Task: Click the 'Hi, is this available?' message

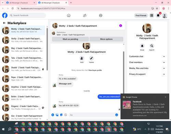Action: [x=67, y=79]
